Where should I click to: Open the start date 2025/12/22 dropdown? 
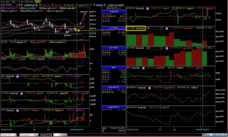[15, 135]
